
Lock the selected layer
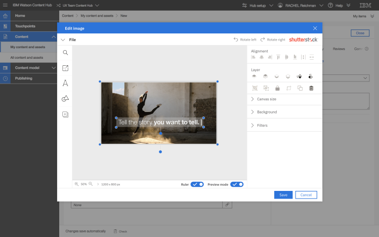point(277,88)
